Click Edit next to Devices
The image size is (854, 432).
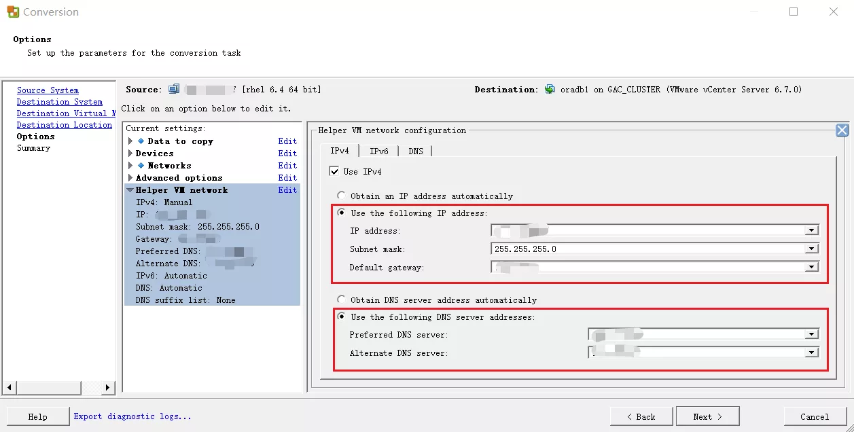click(x=287, y=154)
